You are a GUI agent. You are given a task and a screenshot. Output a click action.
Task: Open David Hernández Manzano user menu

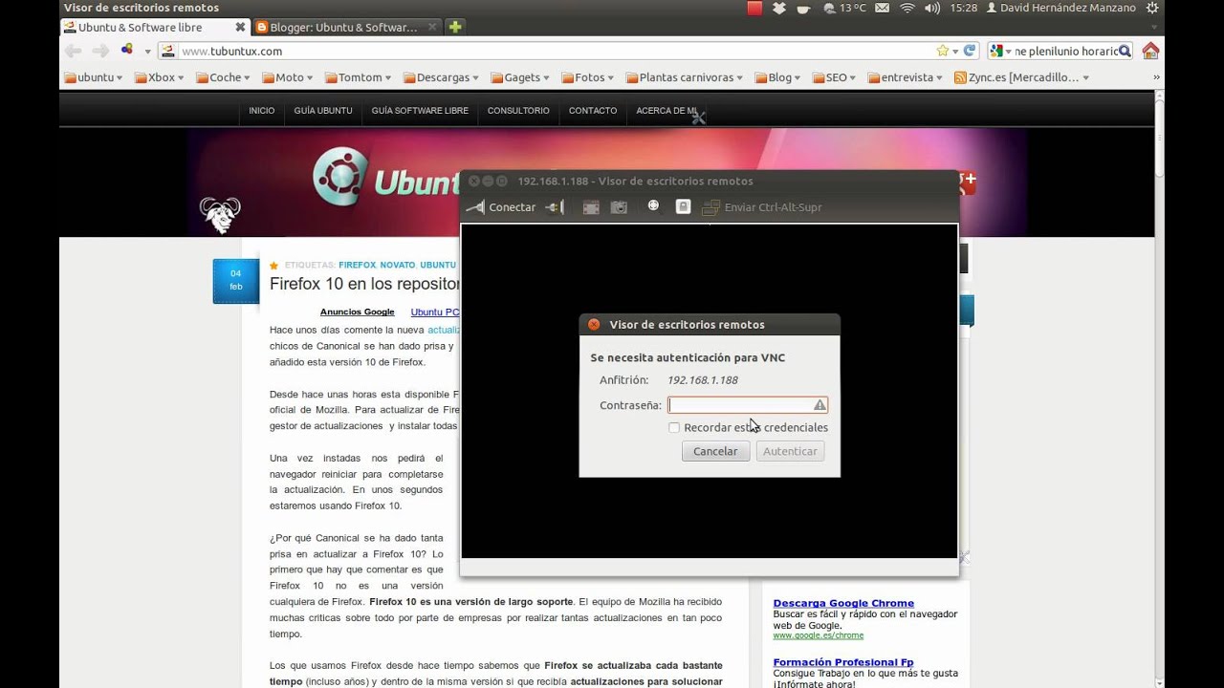pyautogui.click(x=1060, y=8)
